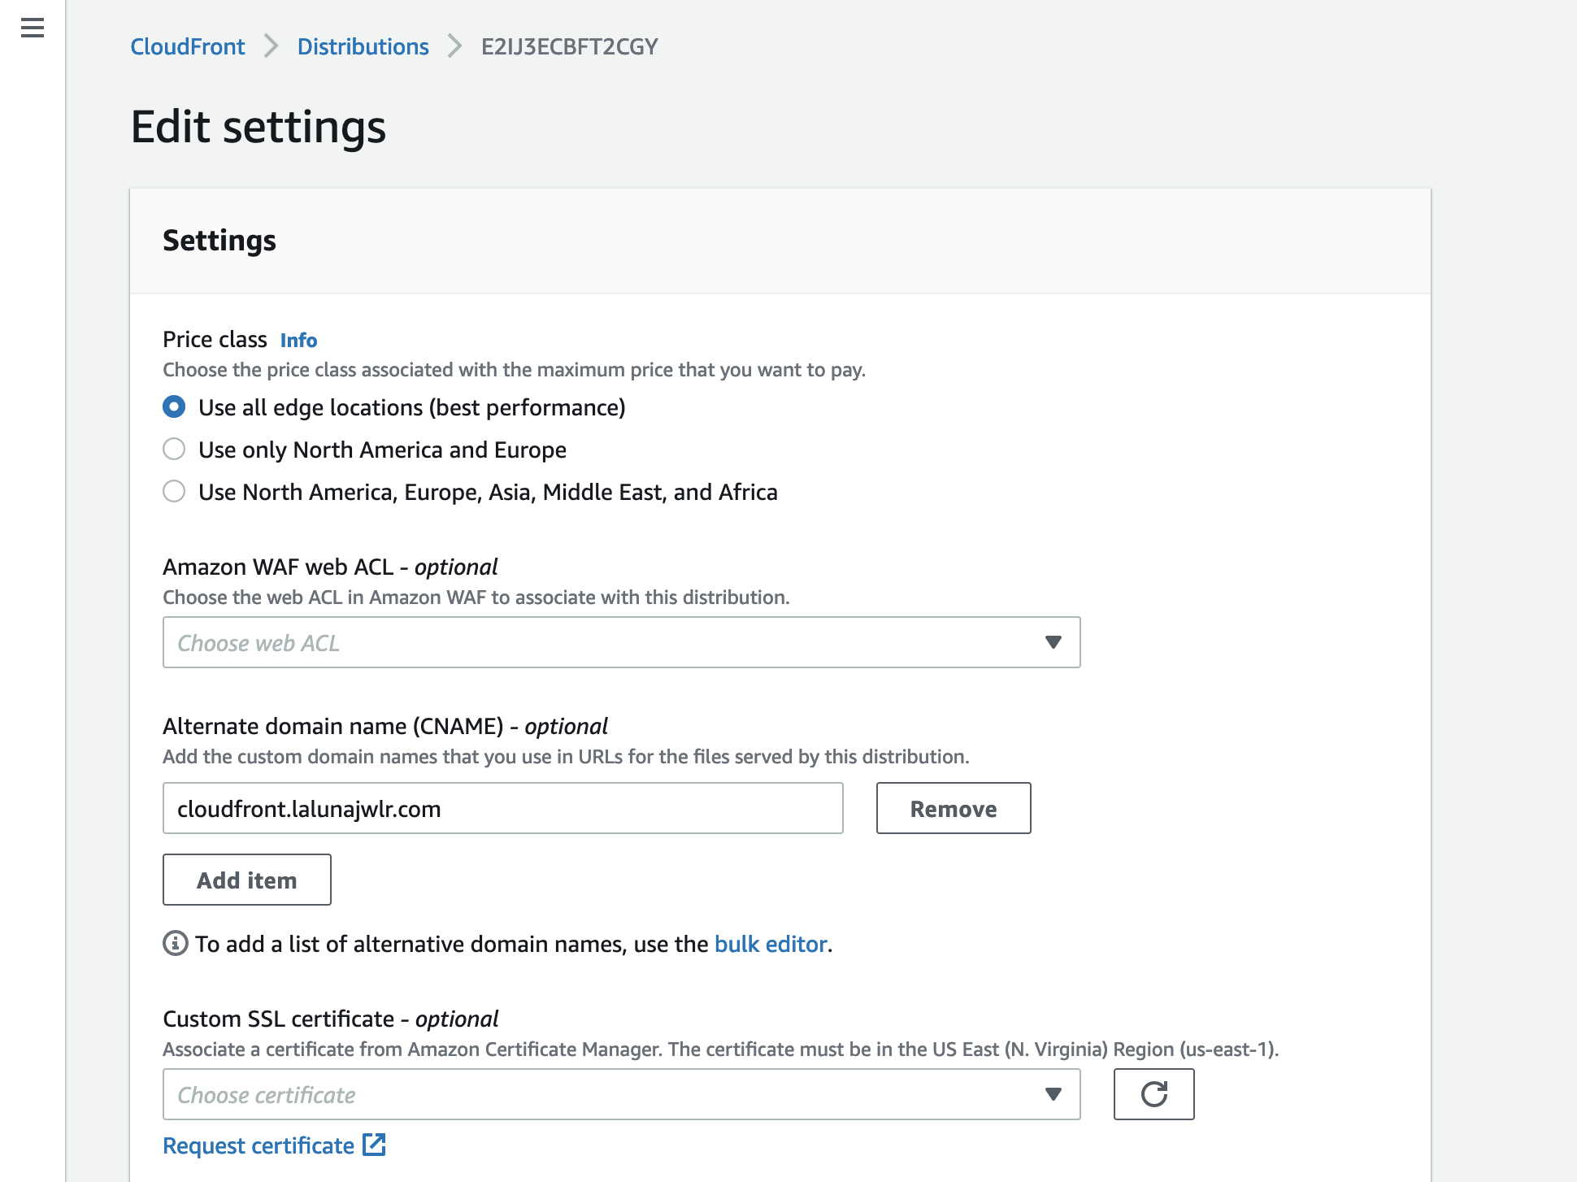Screen dimensions: 1577x1182
Task: Click the Distributions breadcrumb link
Action: 362,46
